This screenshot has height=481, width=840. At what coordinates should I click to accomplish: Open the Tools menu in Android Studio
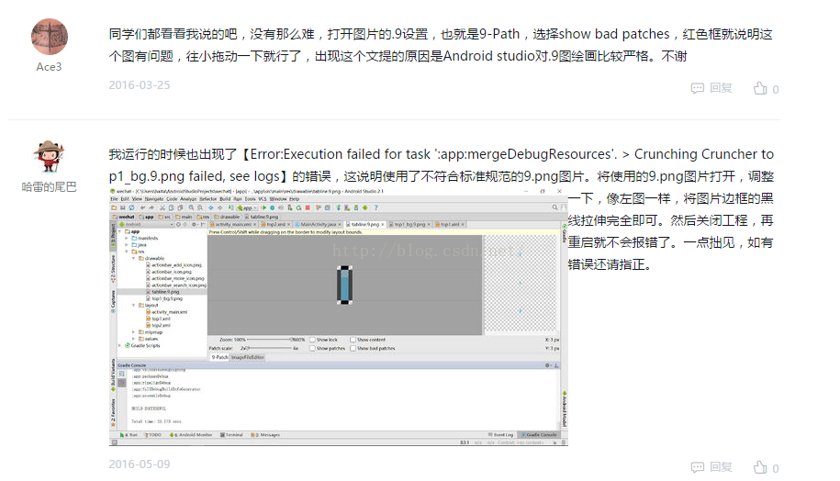tap(251, 198)
